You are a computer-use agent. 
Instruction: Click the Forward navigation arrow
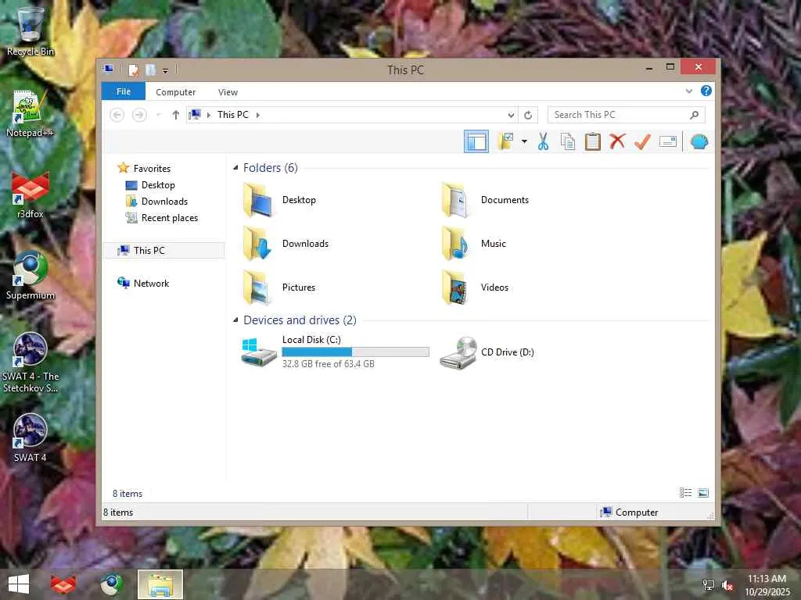pos(139,115)
